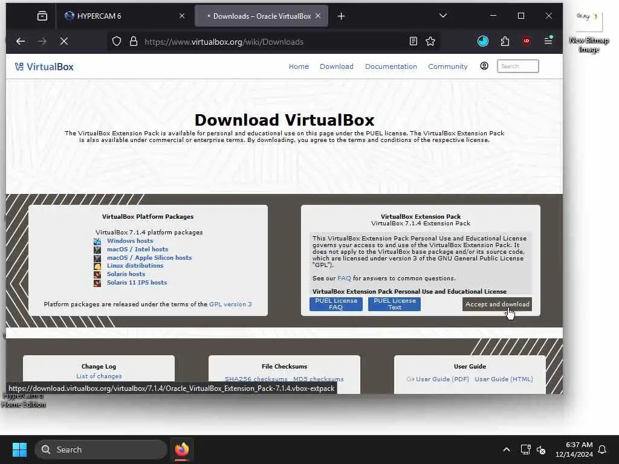Open the tracking protection shield icon
This screenshot has height=464, width=619.
click(x=117, y=42)
